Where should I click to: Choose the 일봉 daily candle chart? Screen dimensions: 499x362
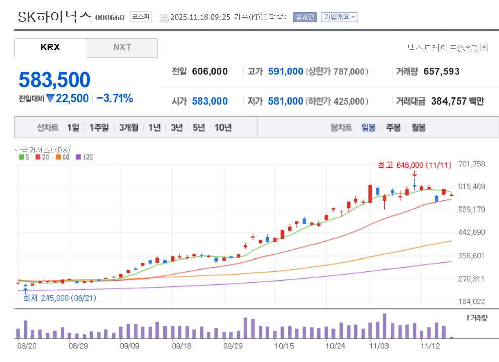point(368,128)
